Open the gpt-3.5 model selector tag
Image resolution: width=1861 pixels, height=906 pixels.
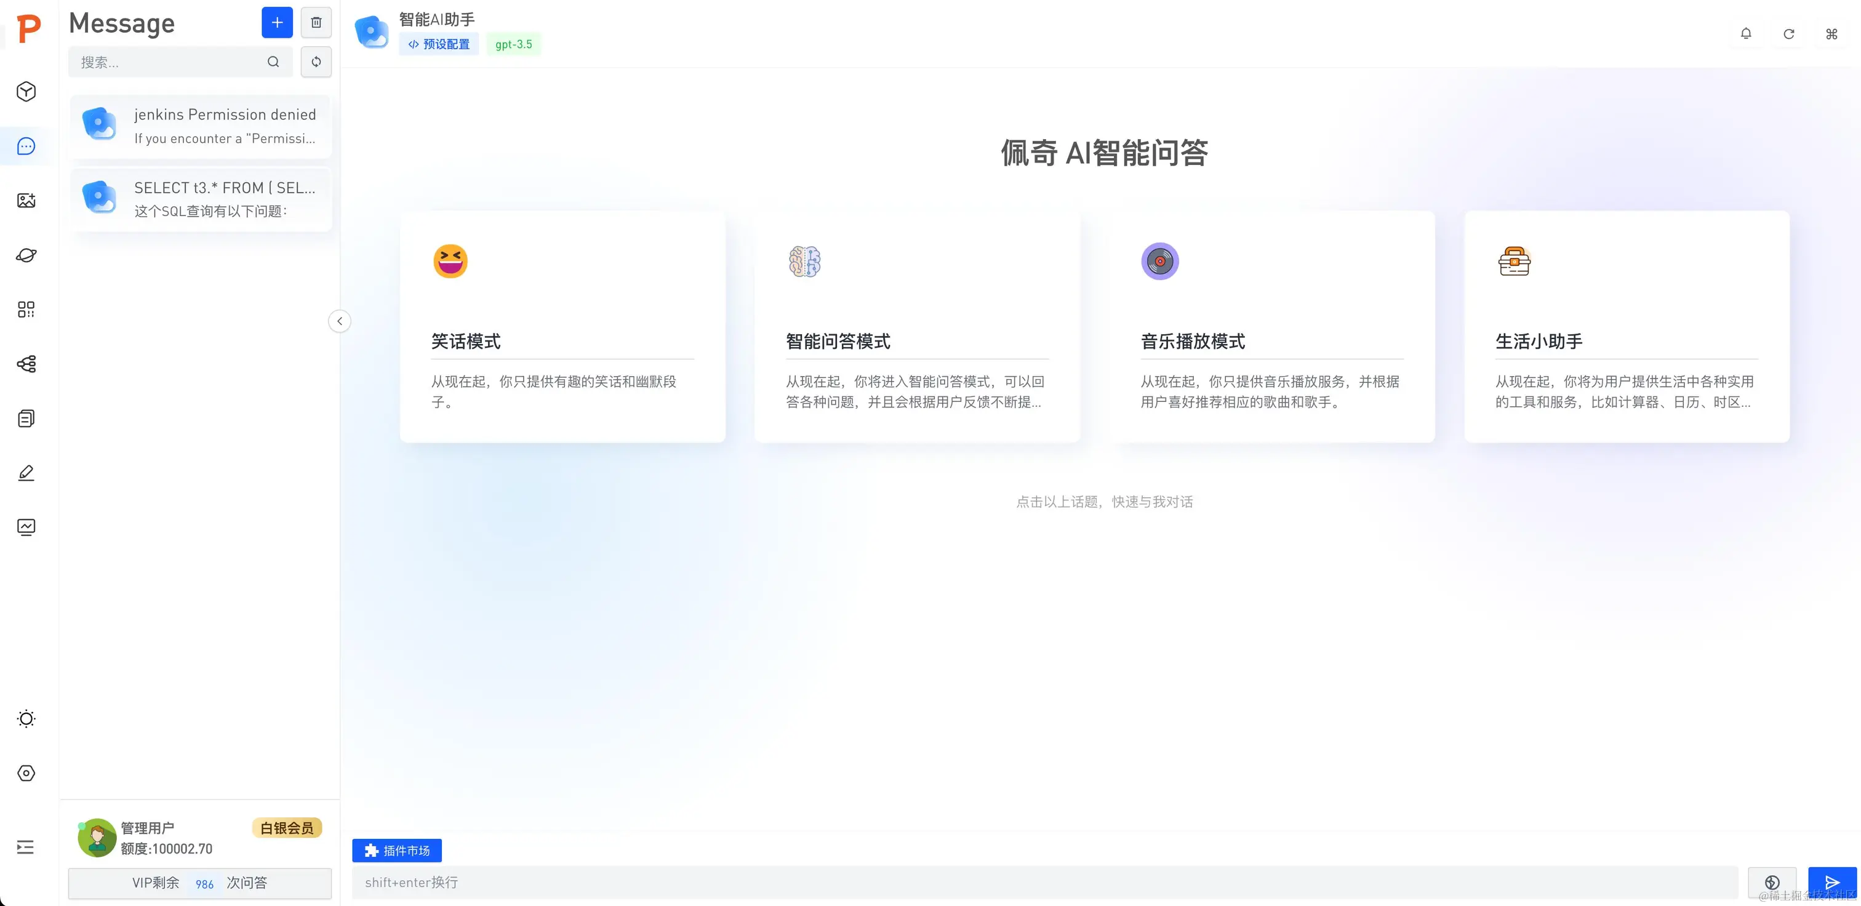[x=513, y=44]
